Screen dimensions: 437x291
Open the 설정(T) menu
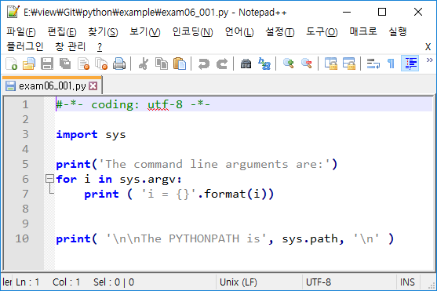point(280,32)
